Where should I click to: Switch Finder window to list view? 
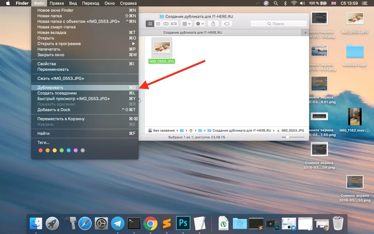click(x=158, y=24)
